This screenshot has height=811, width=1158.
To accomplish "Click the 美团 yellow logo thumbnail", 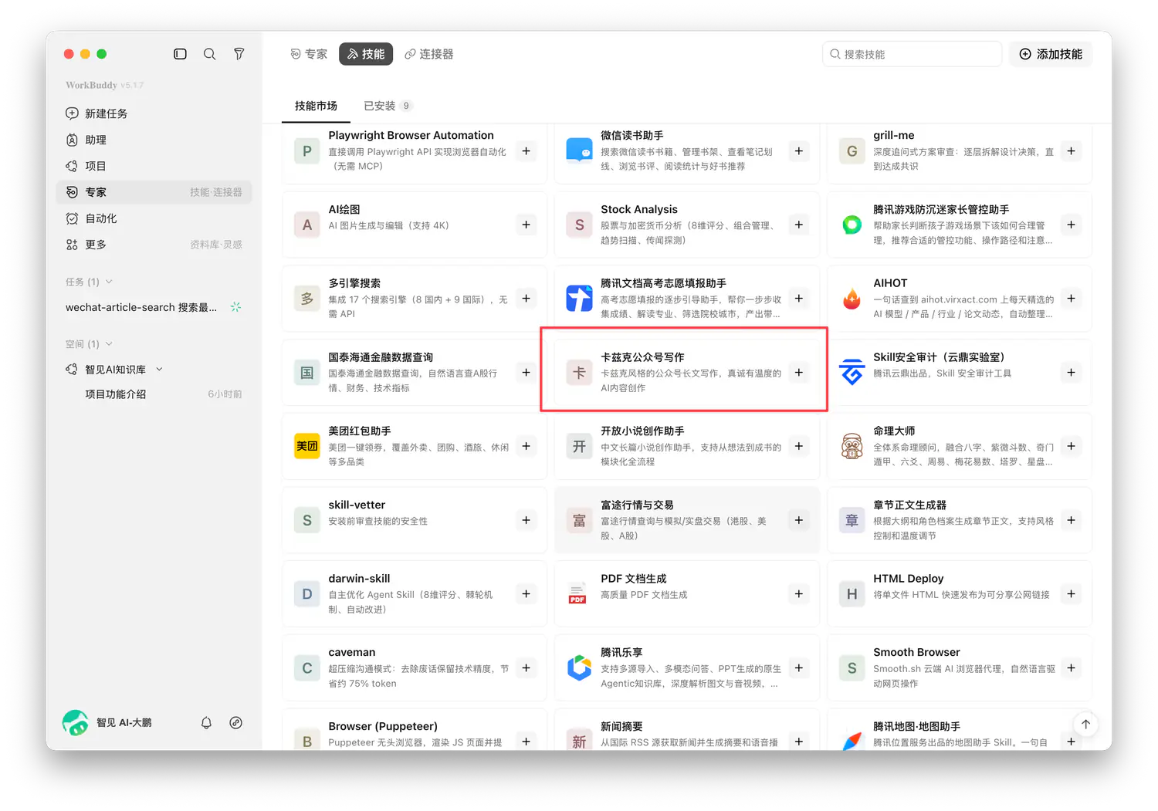I will 307,446.
